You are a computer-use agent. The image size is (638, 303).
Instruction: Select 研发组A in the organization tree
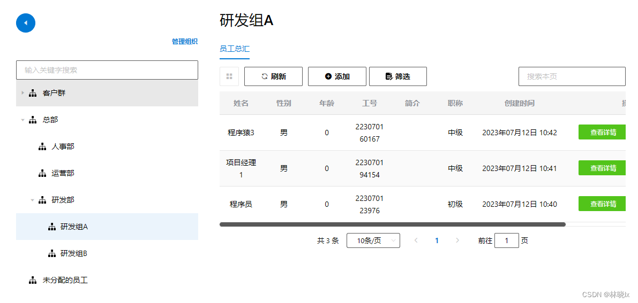(74, 227)
